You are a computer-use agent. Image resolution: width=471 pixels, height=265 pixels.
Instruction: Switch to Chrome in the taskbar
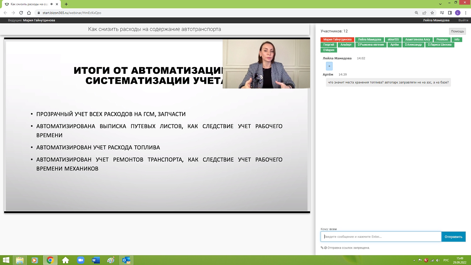(x=50, y=260)
